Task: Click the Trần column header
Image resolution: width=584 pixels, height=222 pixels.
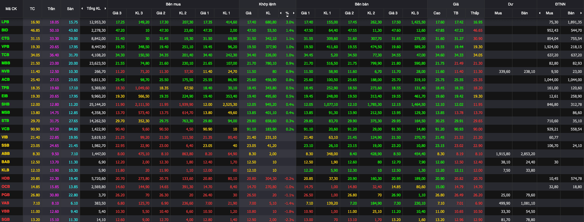Action: 51,9
